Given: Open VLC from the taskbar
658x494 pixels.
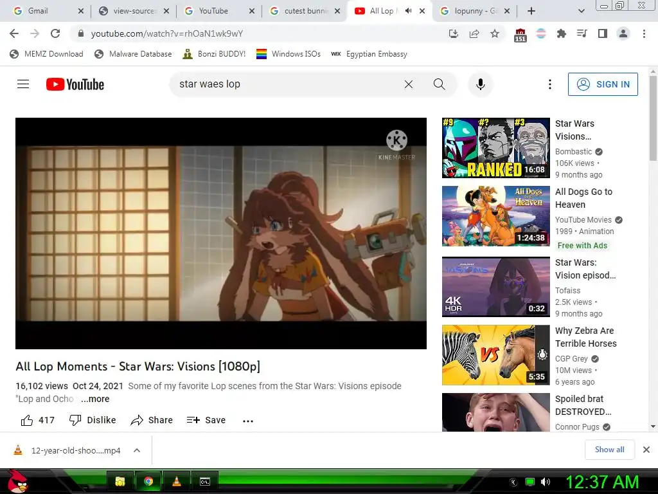Looking at the screenshot, I should pyautogui.click(x=177, y=481).
